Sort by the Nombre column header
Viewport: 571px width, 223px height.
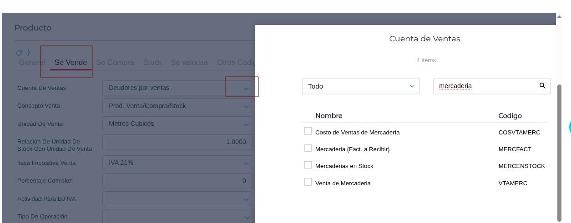[328, 116]
